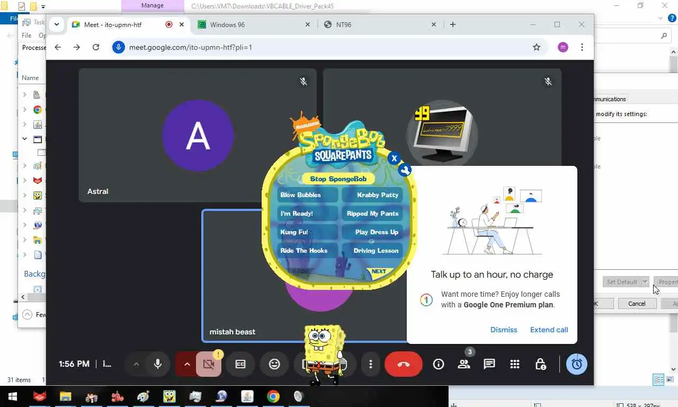Open video settings chevron beside camera
The width and height of the screenshot is (678, 407).
click(186, 364)
